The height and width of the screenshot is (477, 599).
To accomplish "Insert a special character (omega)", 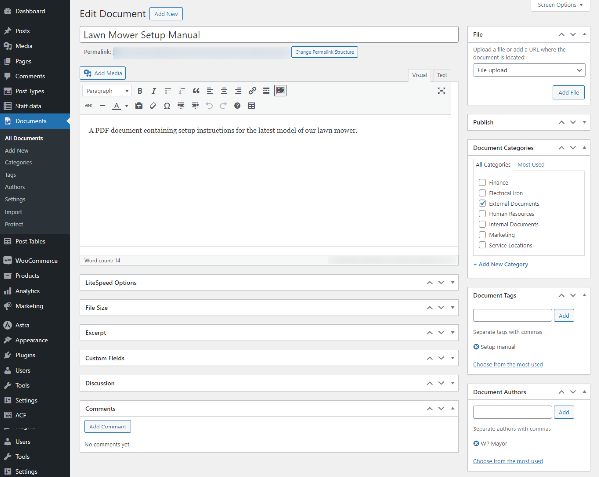I will [167, 106].
